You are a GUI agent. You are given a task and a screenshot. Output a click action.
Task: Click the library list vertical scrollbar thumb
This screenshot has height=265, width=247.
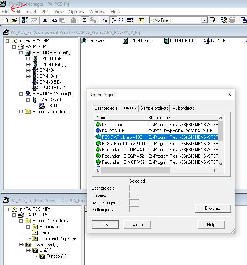click(x=221, y=131)
